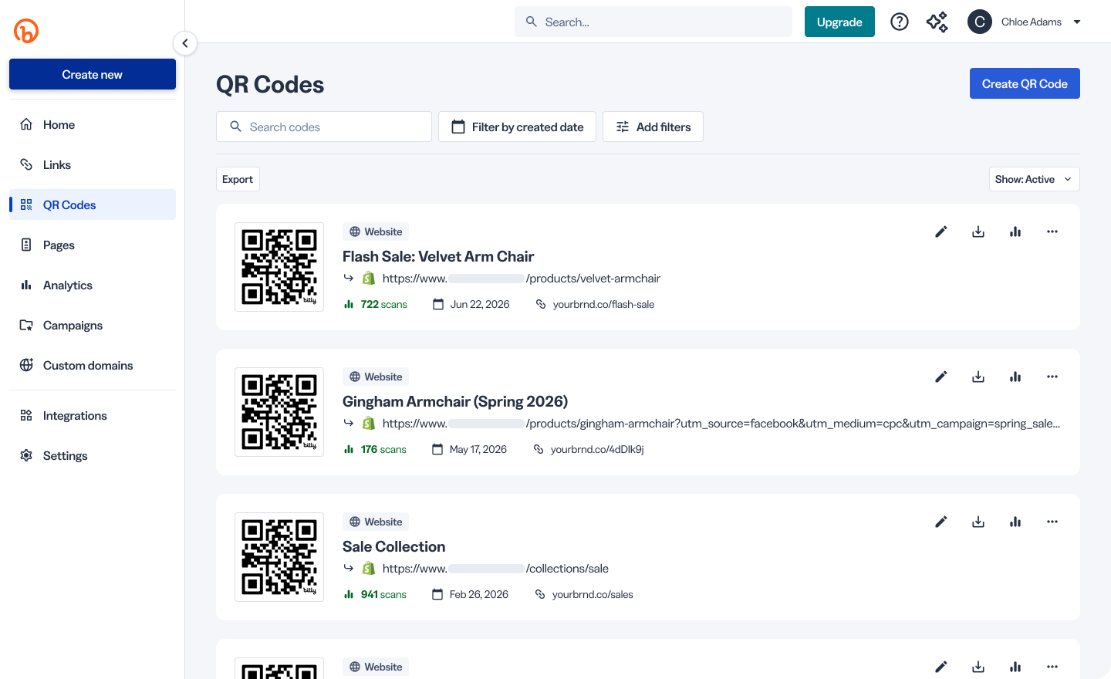Image resolution: width=1111 pixels, height=679 pixels.
Task: Open Gingham Armchair (Spring 2026) title
Action: coord(455,401)
